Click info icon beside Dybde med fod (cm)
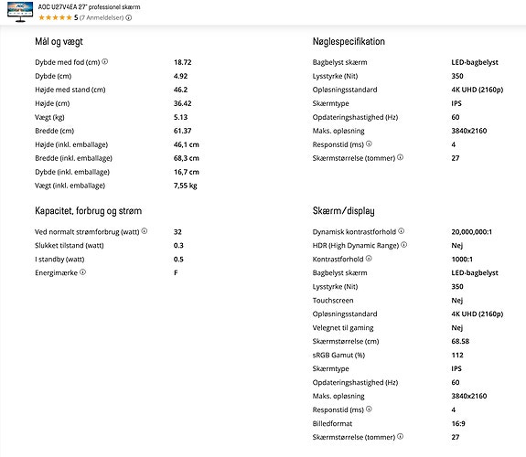Viewport: 526px width, 457px height. (105, 61)
